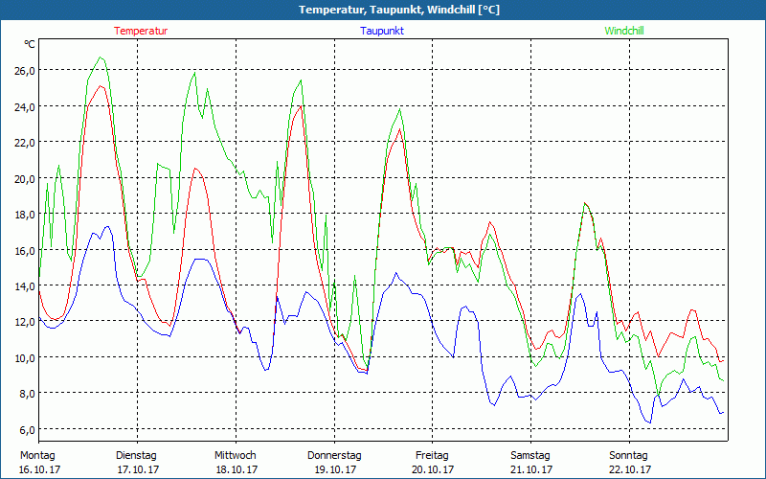This screenshot has height=479, width=766.
Task: Click the 26,0 axis value
Action: pyautogui.click(x=25, y=70)
